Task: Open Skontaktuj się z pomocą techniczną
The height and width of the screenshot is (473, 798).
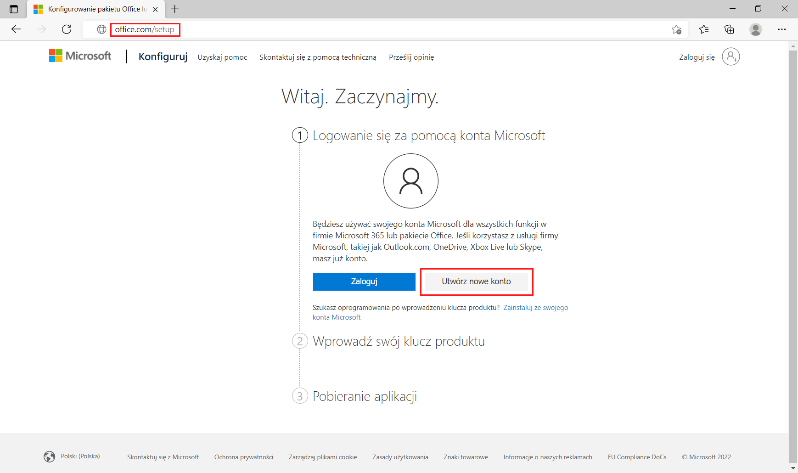Action: [x=318, y=57]
